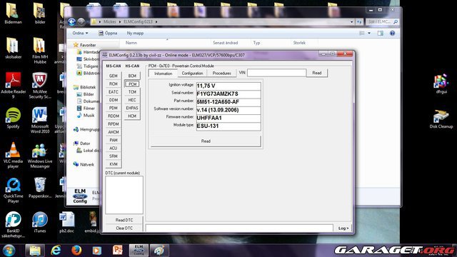Click the Read DTC button
The image size is (457, 257).
124,220
